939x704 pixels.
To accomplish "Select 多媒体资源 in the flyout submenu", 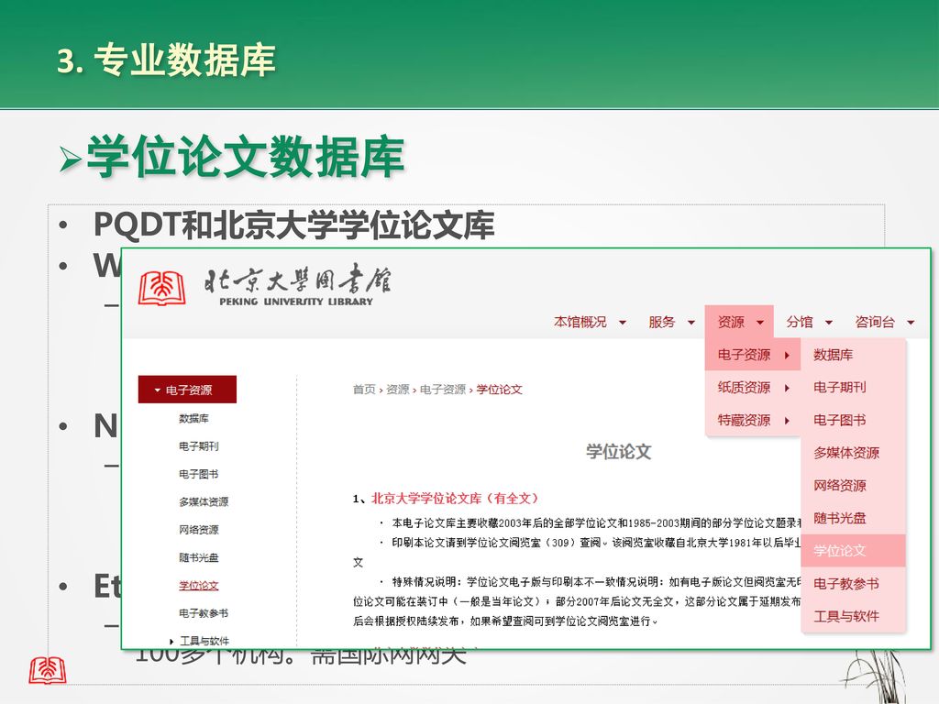I will tap(853, 453).
